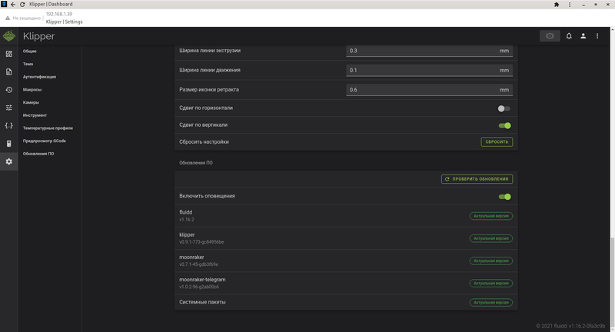Image resolution: width=615 pixels, height=332 pixels.
Task: Select Температурные профили in the settings list
Action: [48, 128]
